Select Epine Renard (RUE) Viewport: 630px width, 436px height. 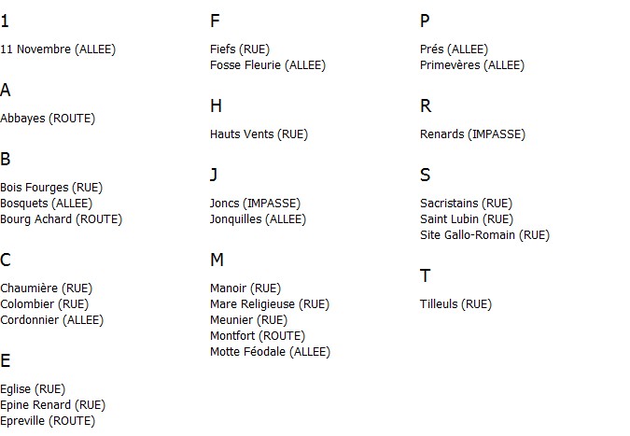point(52,405)
